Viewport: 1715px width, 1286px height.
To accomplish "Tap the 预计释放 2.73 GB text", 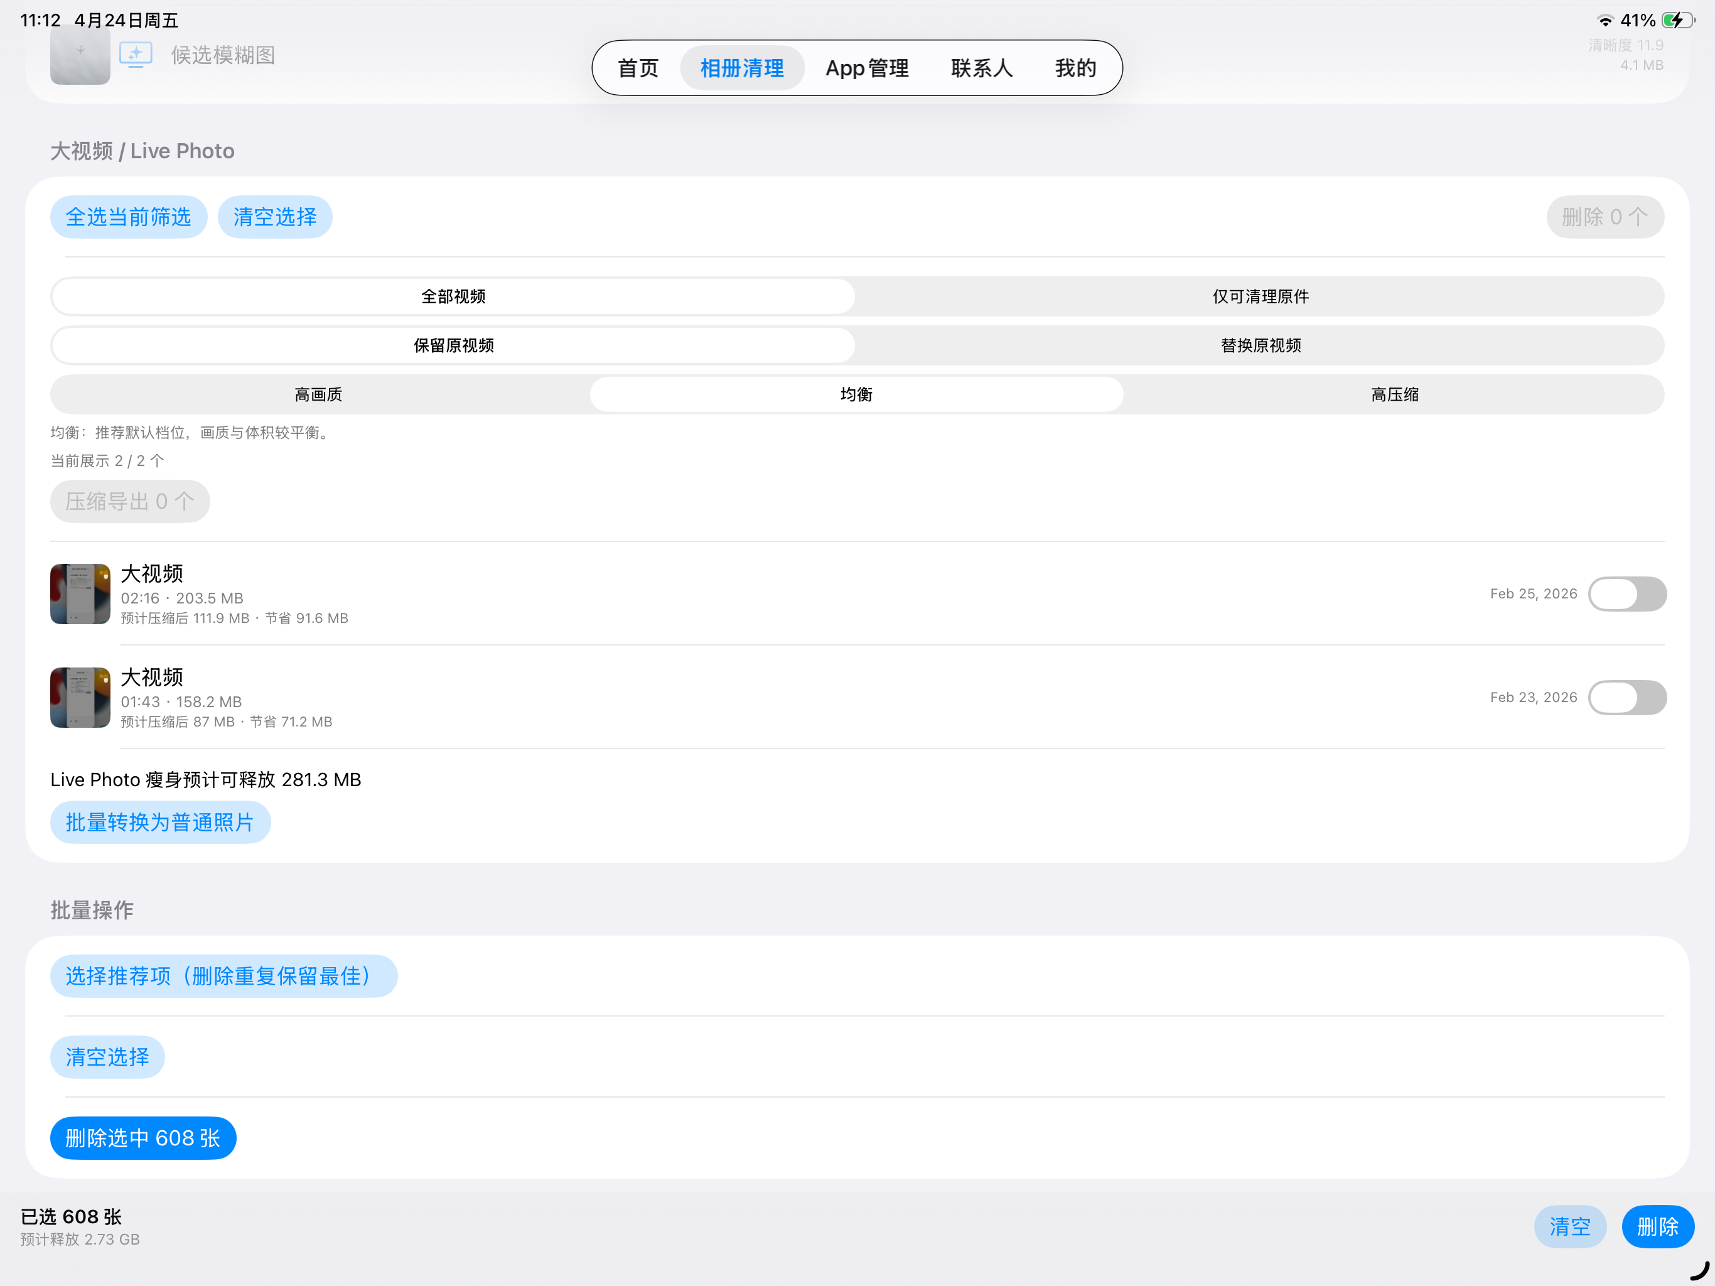I will pyautogui.click(x=80, y=1240).
